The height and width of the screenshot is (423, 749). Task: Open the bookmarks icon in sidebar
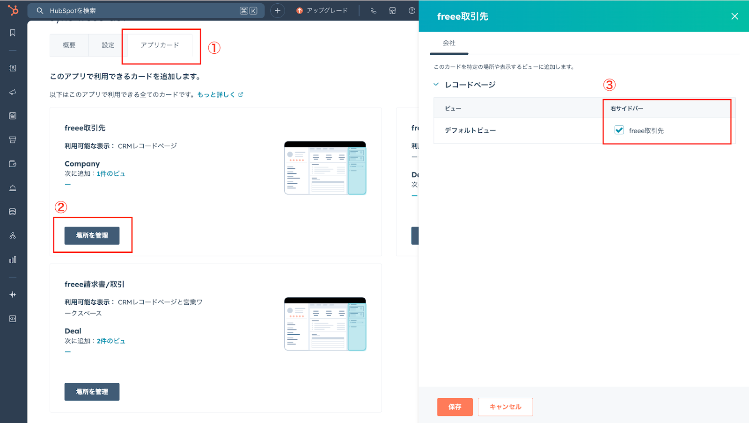tap(13, 33)
